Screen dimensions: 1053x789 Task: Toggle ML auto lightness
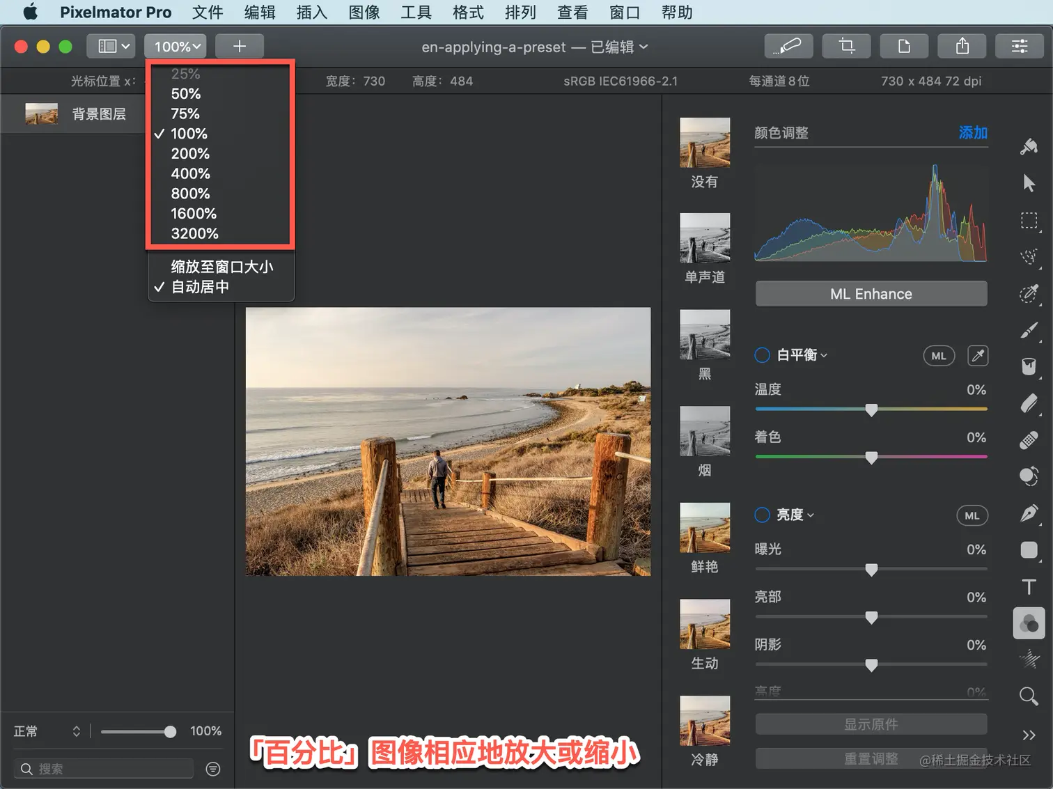coord(972,515)
